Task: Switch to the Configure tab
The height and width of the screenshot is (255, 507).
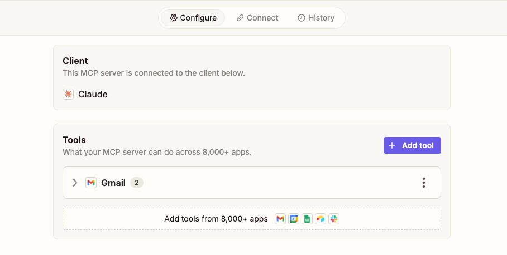Action: click(193, 18)
